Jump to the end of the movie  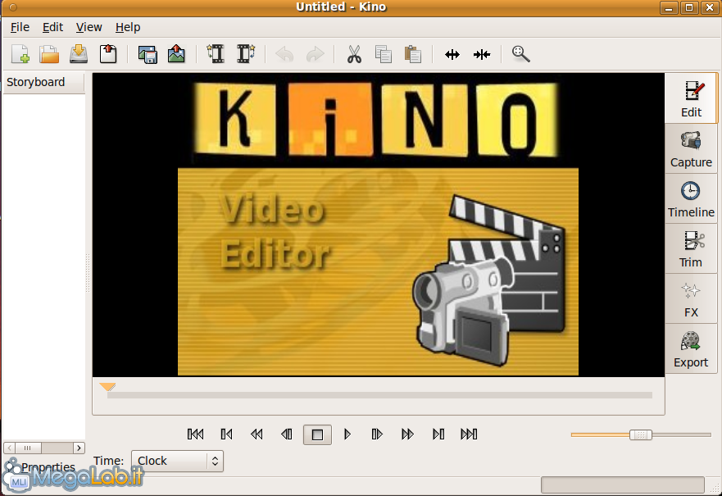pyautogui.click(x=469, y=435)
